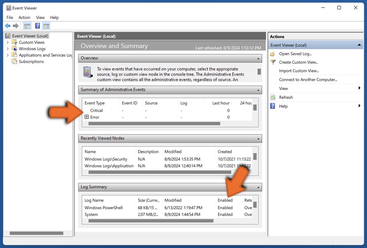Viewport: 367px width, 248px height.
Task: Collapse the Log Summary section
Action: click(x=258, y=188)
